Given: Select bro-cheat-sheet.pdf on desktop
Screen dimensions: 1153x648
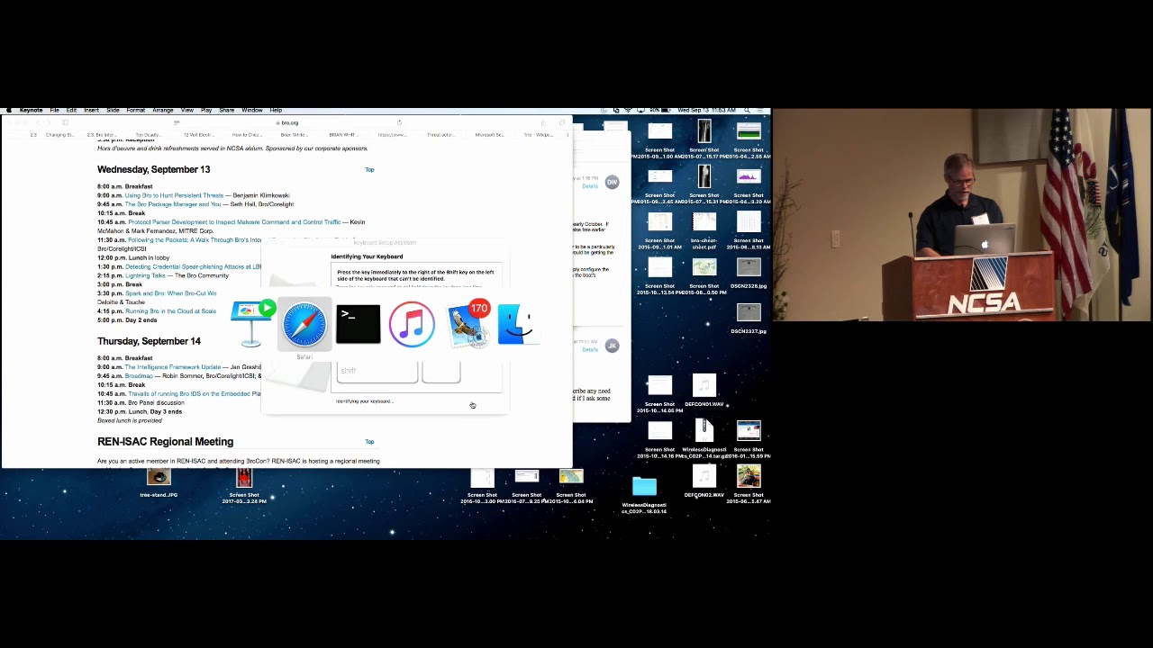Looking at the screenshot, I should (704, 230).
